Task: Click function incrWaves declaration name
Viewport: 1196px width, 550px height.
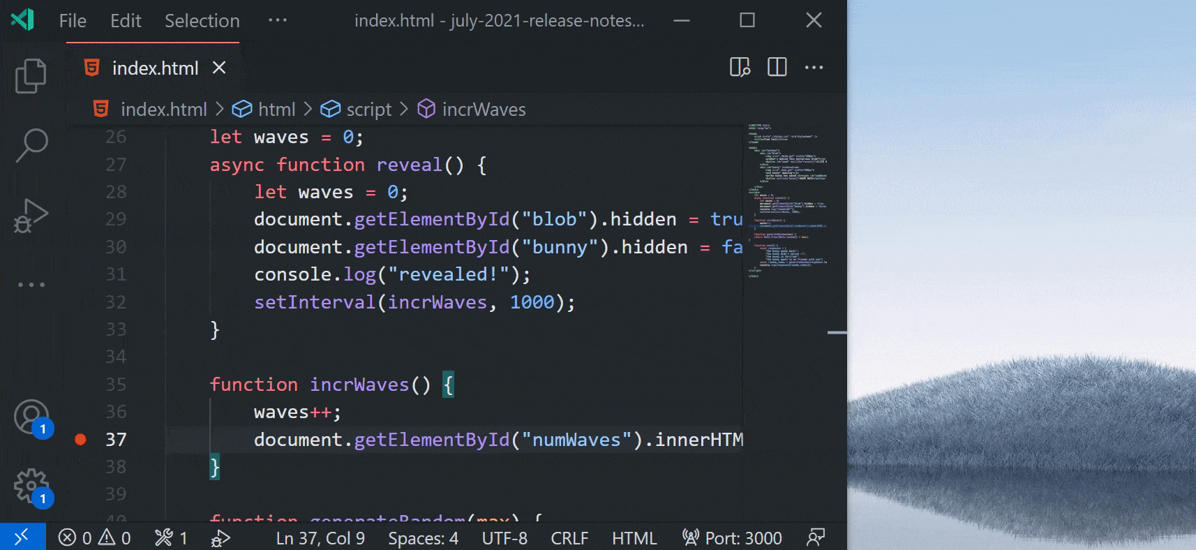Action: pyautogui.click(x=359, y=385)
